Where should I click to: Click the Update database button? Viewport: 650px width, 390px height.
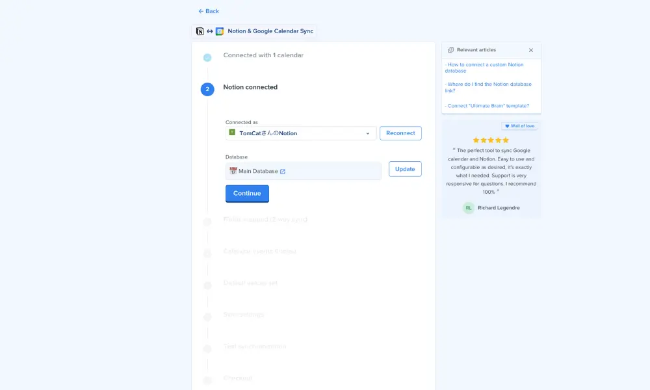[405, 169]
